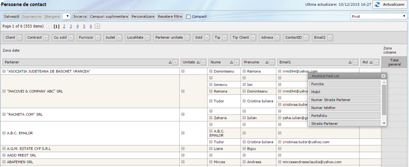Collapse the A.B.C. EMALOR partner row
This screenshot has width=409, height=167.
click(x=4, y=133)
